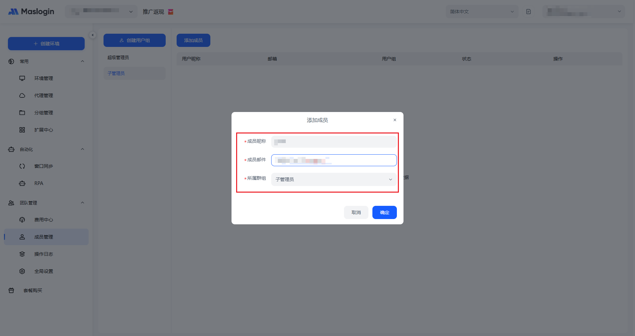Collapse the 团队管理 section

click(82, 203)
